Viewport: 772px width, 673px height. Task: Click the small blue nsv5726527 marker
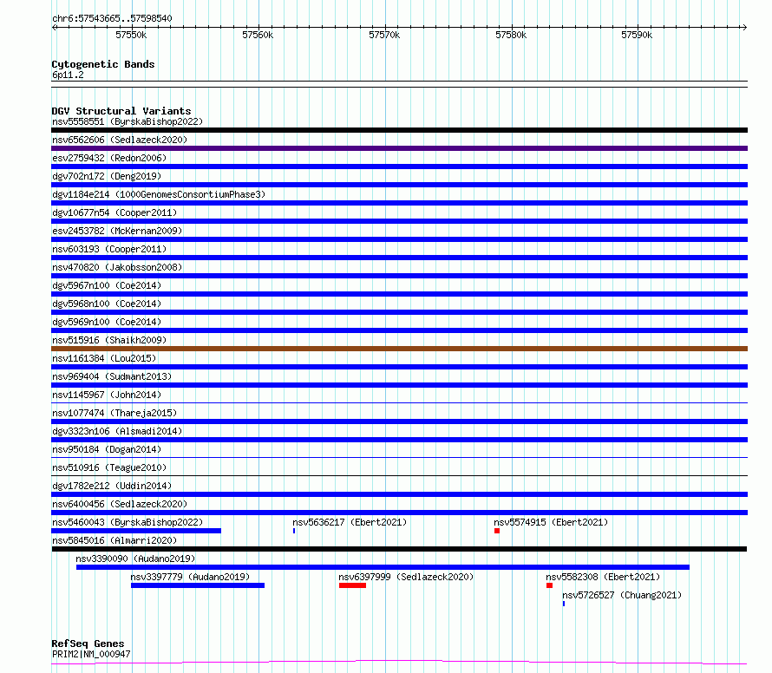[564, 604]
